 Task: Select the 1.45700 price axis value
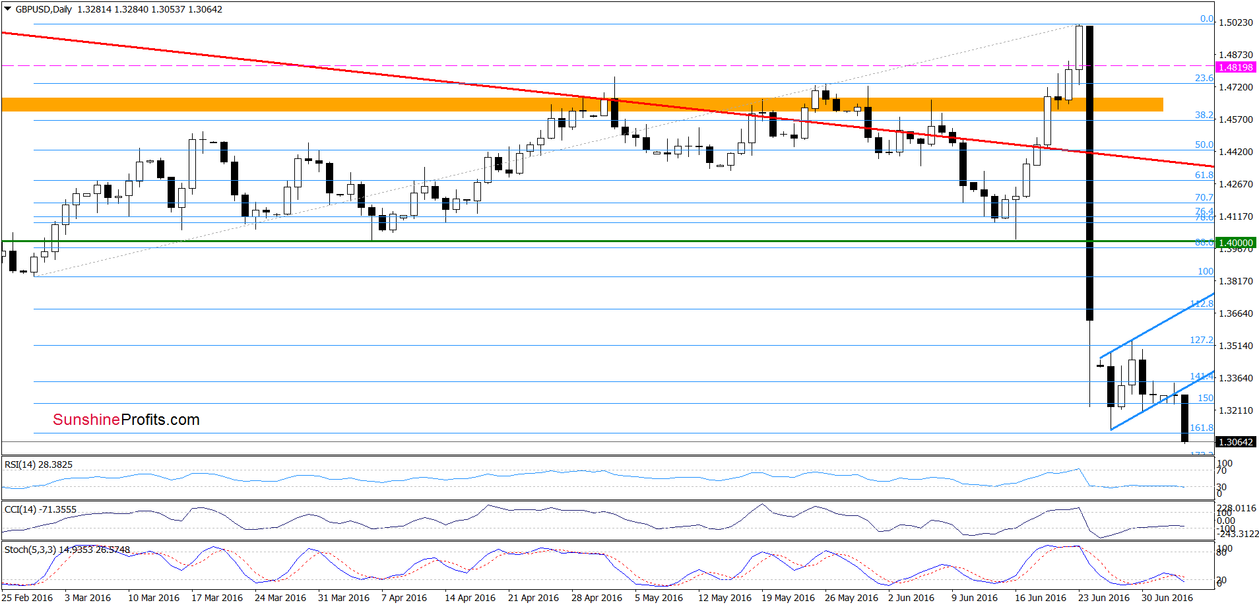pyautogui.click(x=1235, y=119)
